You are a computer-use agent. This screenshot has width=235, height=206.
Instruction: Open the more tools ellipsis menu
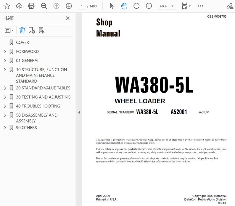coord(201,6)
